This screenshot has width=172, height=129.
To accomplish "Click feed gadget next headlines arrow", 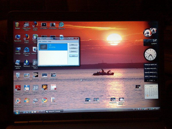I will (154, 80).
